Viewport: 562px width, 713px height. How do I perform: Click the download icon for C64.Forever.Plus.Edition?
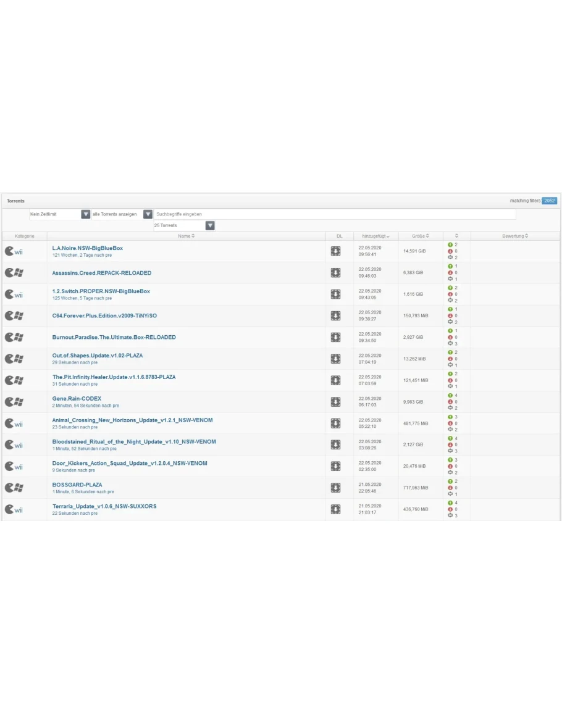click(335, 315)
